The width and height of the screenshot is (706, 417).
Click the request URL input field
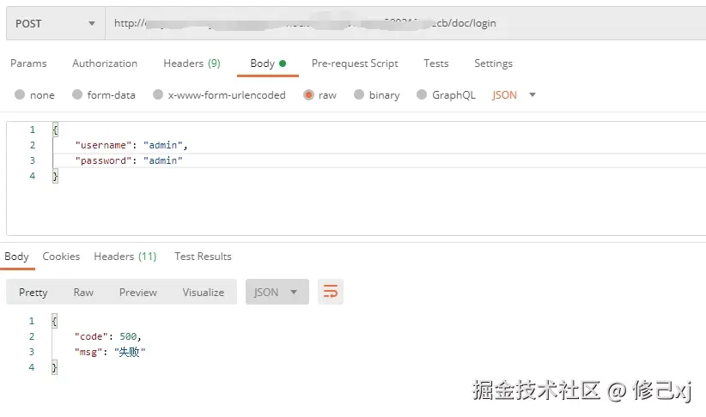tap(404, 24)
